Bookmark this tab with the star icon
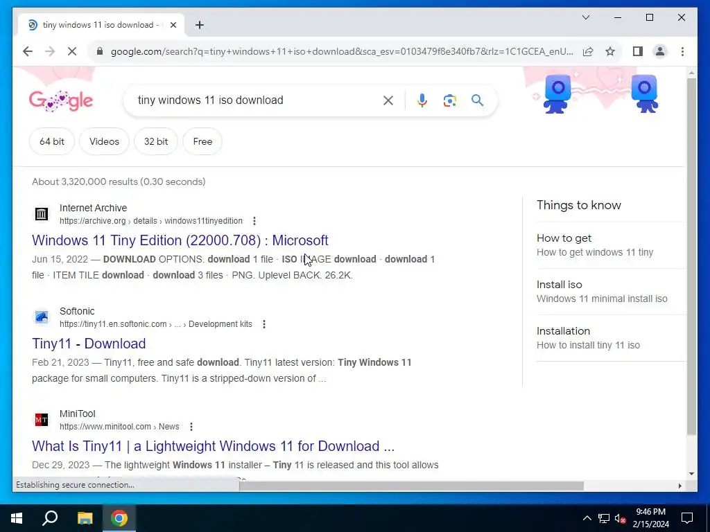Screen dimensions: 710x532 pyautogui.click(x=610, y=51)
